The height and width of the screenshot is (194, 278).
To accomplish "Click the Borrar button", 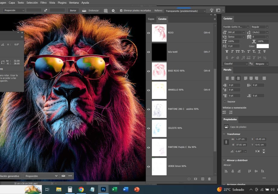I will point(73,10).
